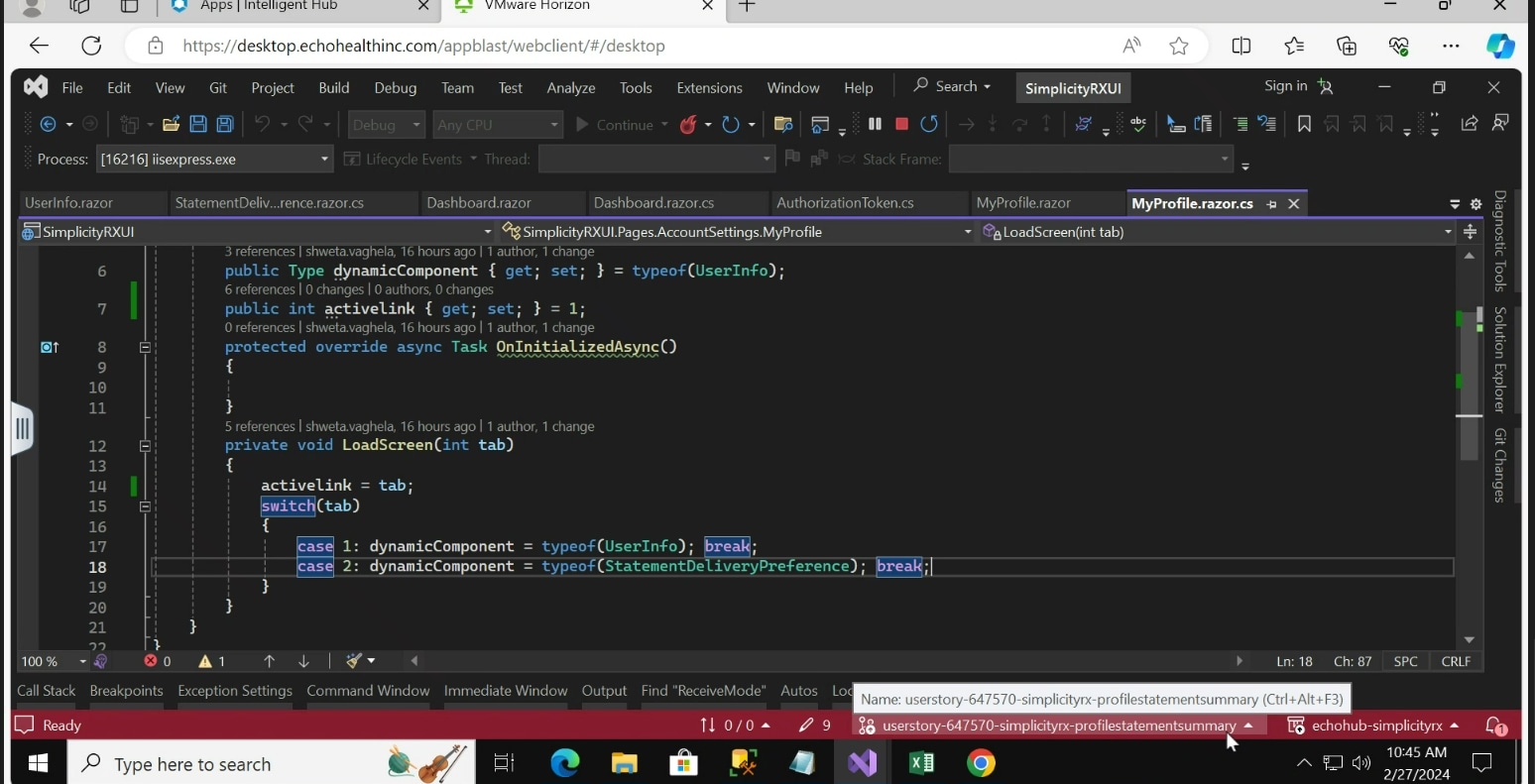Switch to Dashboard.razor.cs tab
Viewport: 1535px width, 784px height.
[653, 202]
